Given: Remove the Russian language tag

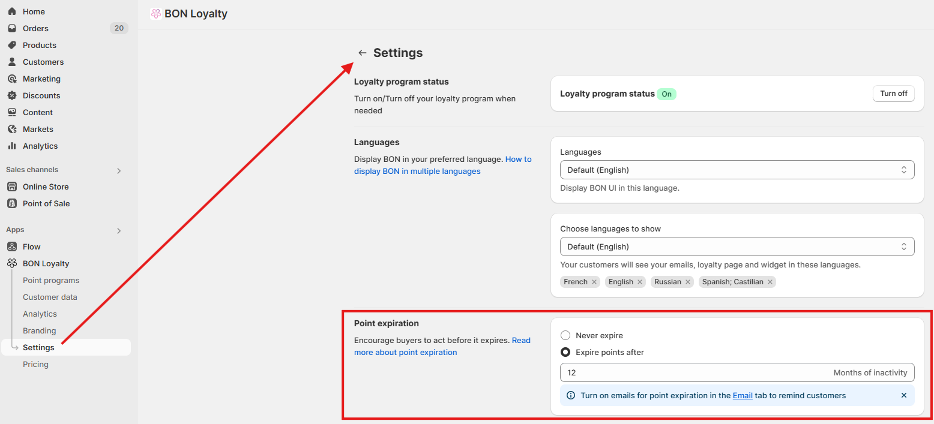Looking at the screenshot, I should (x=688, y=282).
